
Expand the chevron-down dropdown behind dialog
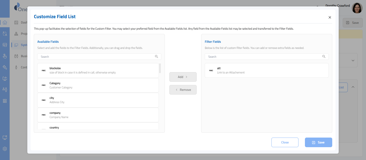pos(353,61)
